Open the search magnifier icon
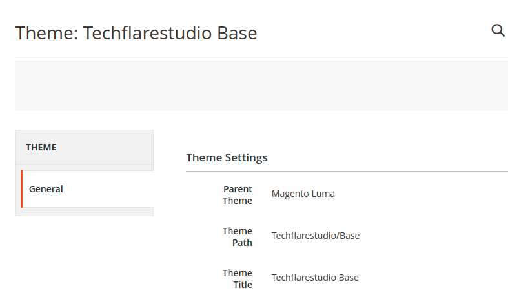 (x=498, y=30)
